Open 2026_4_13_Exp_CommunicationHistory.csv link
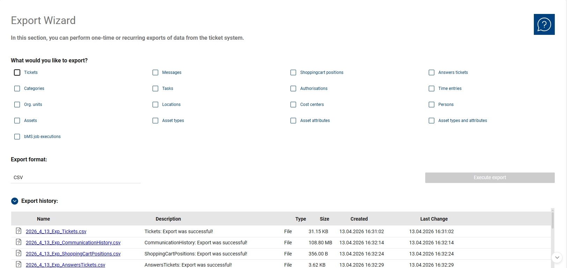 tap(73, 243)
